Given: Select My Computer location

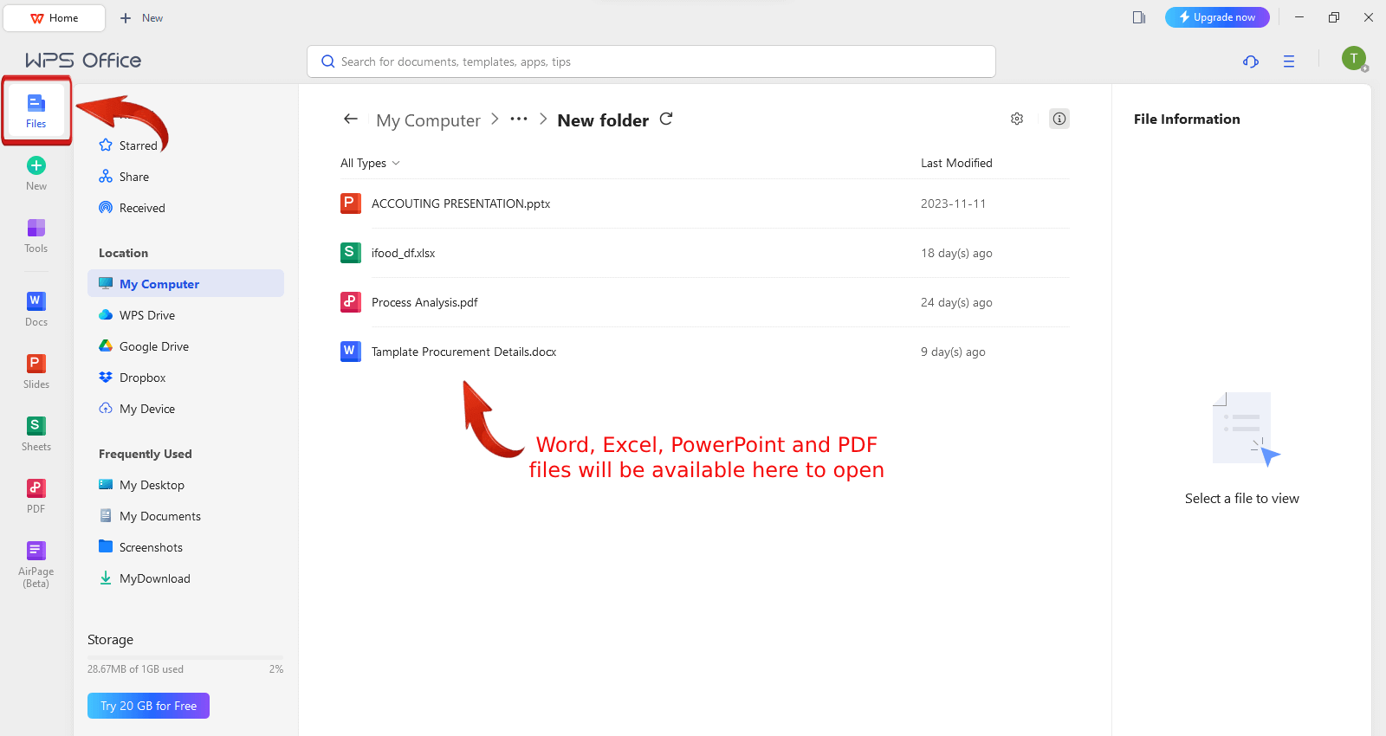Looking at the screenshot, I should tap(185, 283).
